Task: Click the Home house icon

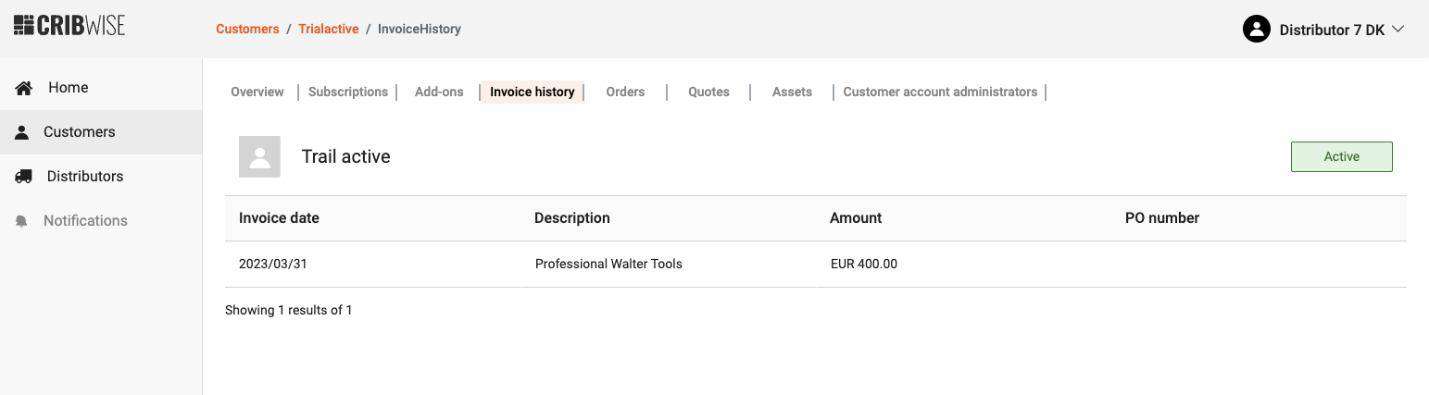Action: 24,88
